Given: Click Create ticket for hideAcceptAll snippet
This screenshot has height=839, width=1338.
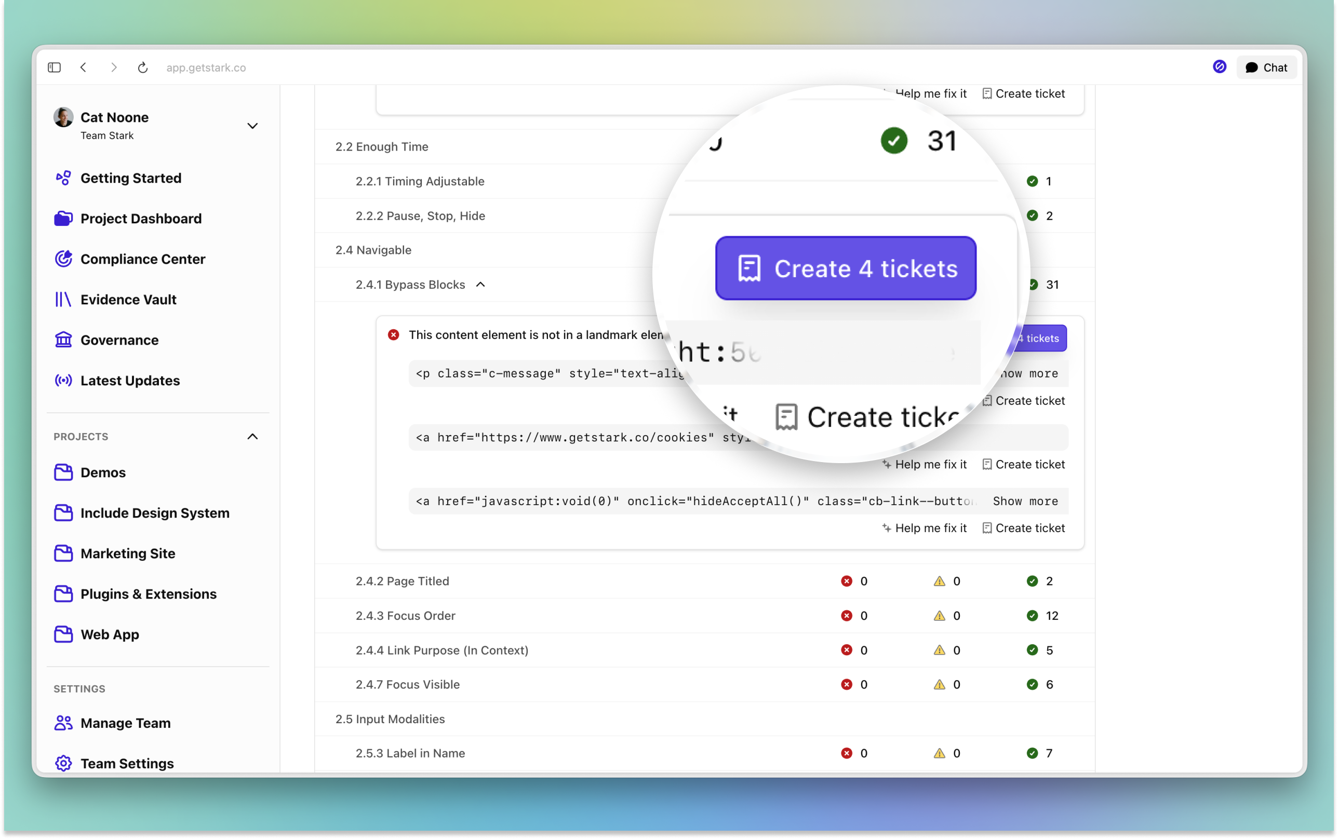Looking at the screenshot, I should (x=1023, y=528).
